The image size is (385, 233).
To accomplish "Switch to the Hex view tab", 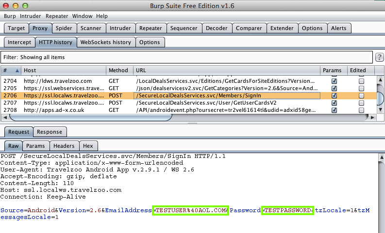I will [88, 146].
